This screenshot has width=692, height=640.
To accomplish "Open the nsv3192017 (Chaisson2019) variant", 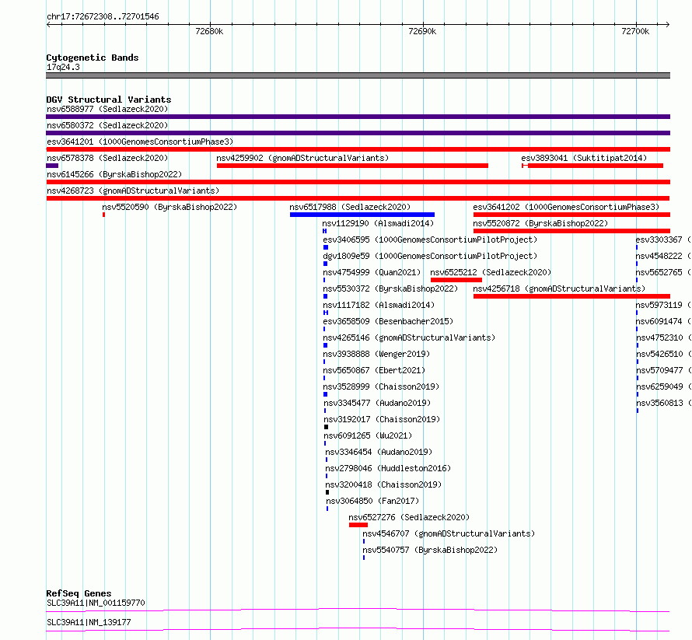I will (383, 419).
